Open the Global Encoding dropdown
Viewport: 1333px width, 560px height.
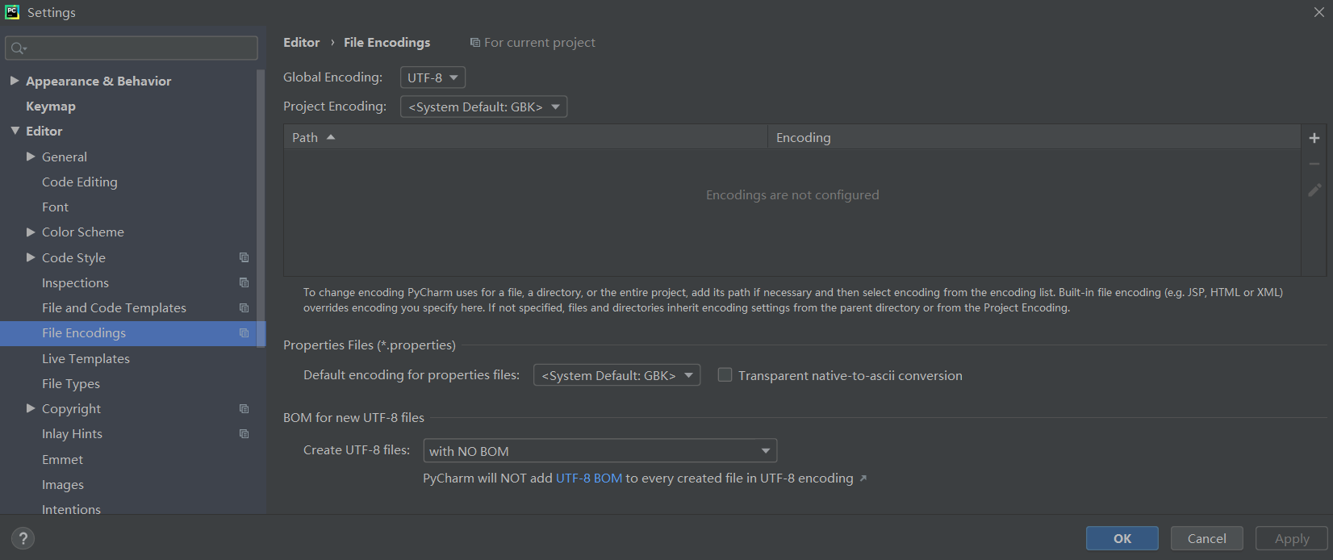[x=432, y=77]
